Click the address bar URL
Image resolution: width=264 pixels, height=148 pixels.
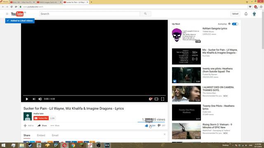click(x=33, y=7)
